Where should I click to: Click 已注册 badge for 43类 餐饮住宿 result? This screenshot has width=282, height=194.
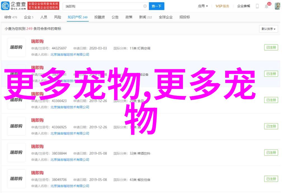point(271,179)
